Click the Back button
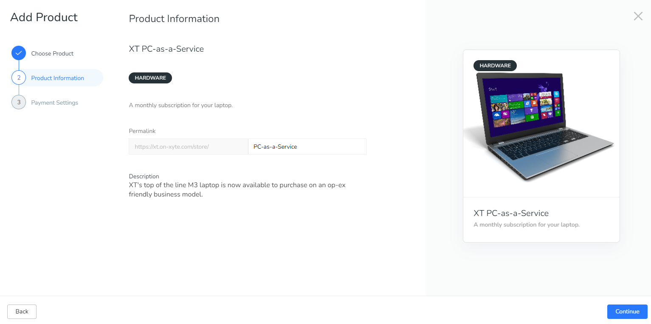The height and width of the screenshot is (324, 651). pos(22,311)
